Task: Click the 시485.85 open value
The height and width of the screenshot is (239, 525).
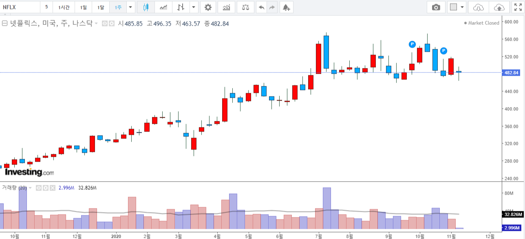Action: click(130, 24)
